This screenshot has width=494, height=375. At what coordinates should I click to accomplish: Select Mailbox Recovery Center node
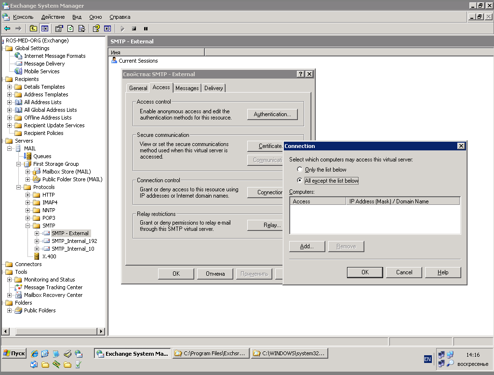(x=53, y=295)
